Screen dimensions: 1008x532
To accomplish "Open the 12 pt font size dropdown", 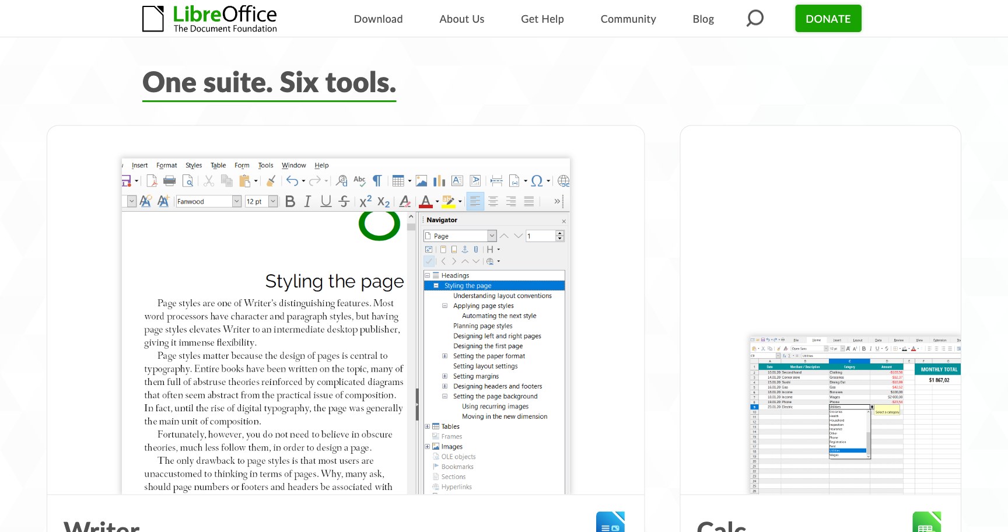I will (272, 201).
